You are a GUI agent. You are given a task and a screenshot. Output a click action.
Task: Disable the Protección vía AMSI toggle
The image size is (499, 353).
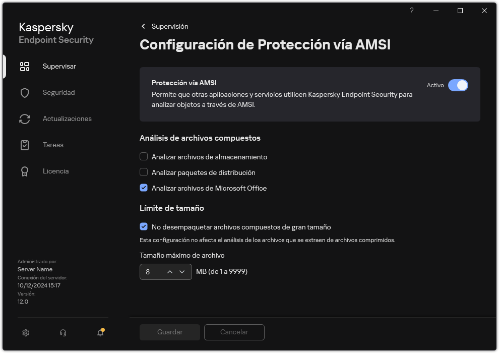tap(459, 85)
